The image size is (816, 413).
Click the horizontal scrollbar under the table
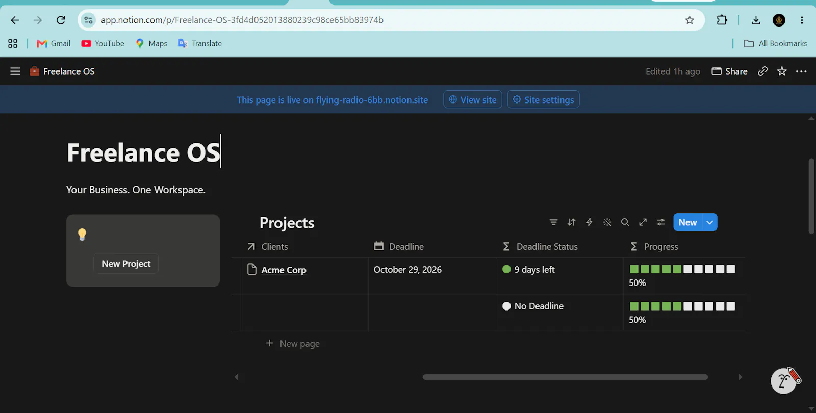click(x=565, y=377)
